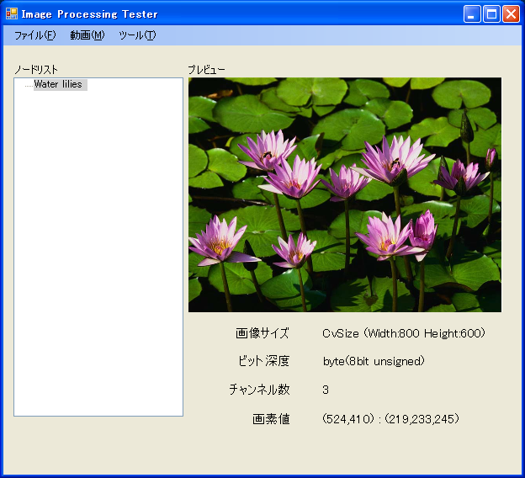Select the Water lilies node
The width and height of the screenshot is (525, 478).
61,84
